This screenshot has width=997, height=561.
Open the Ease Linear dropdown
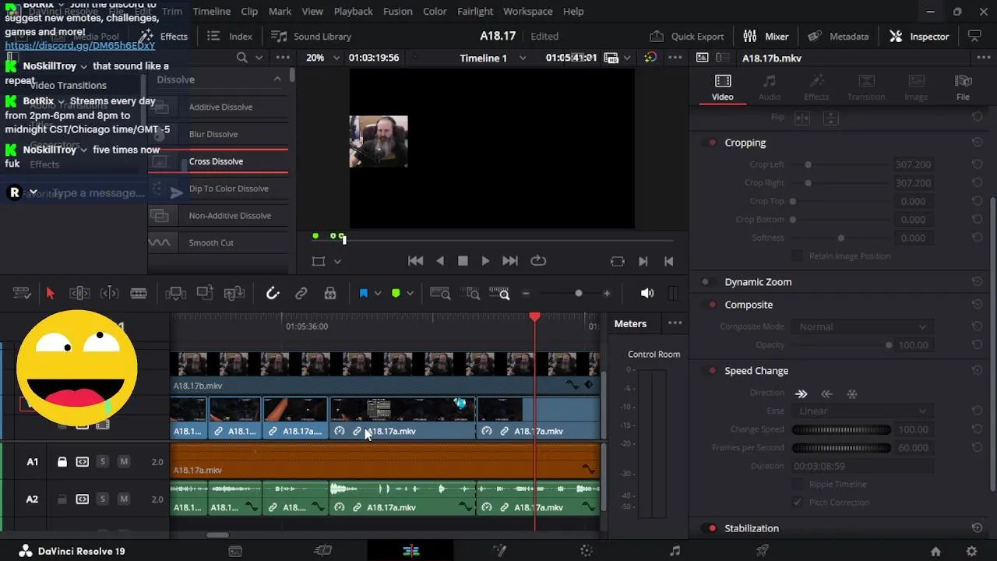pyautogui.click(x=861, y=411)
